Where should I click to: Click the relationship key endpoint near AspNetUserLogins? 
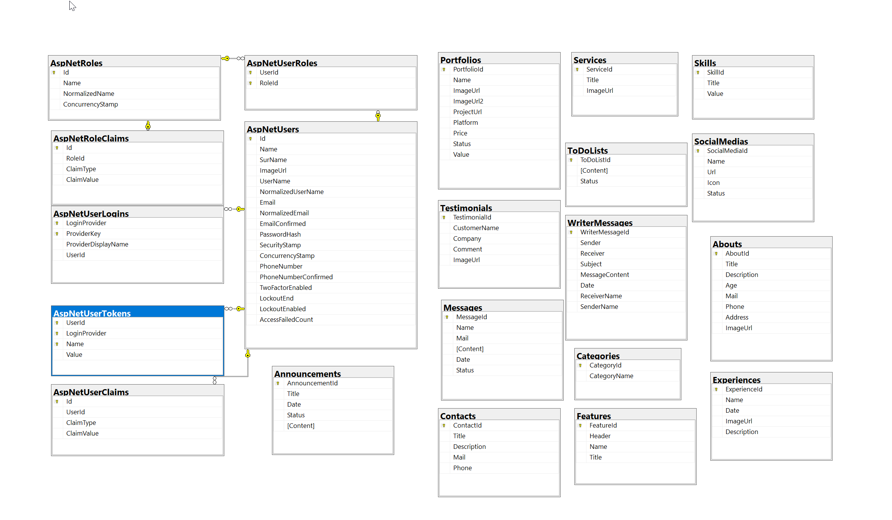(x=240, y=209)
